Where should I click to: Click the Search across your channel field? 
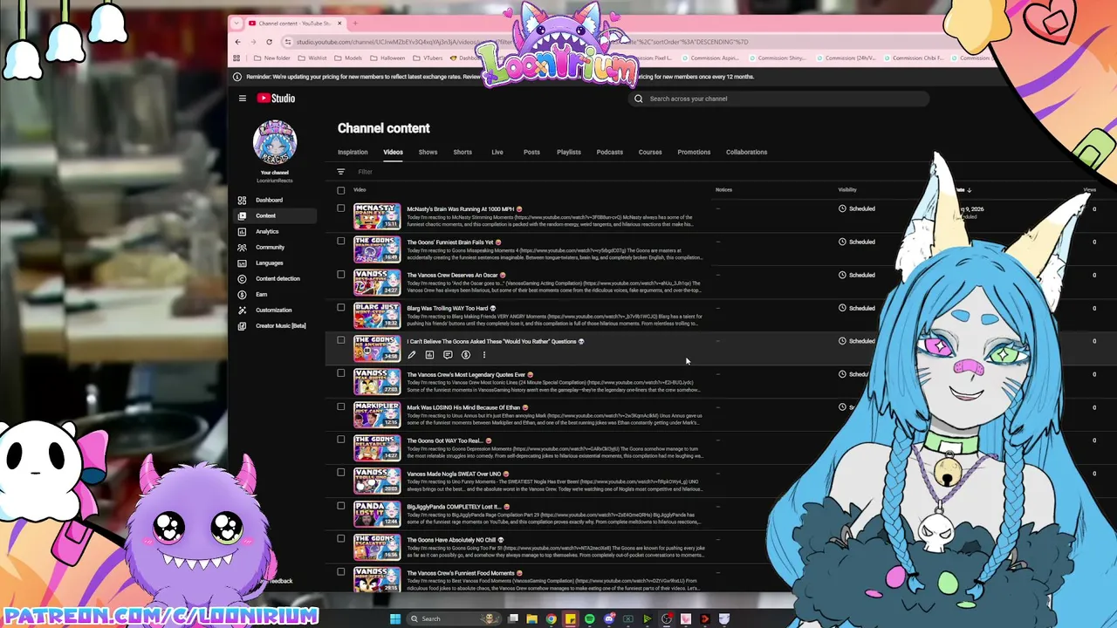coord(778,99)
